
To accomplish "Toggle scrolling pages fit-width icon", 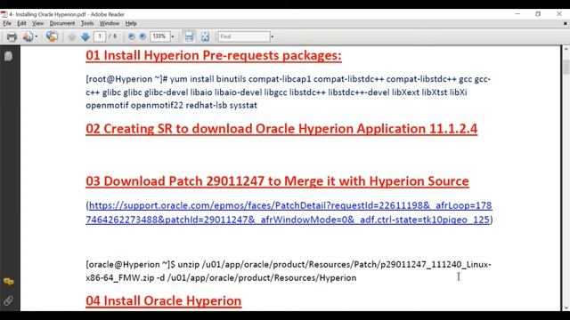I will 189,36.
